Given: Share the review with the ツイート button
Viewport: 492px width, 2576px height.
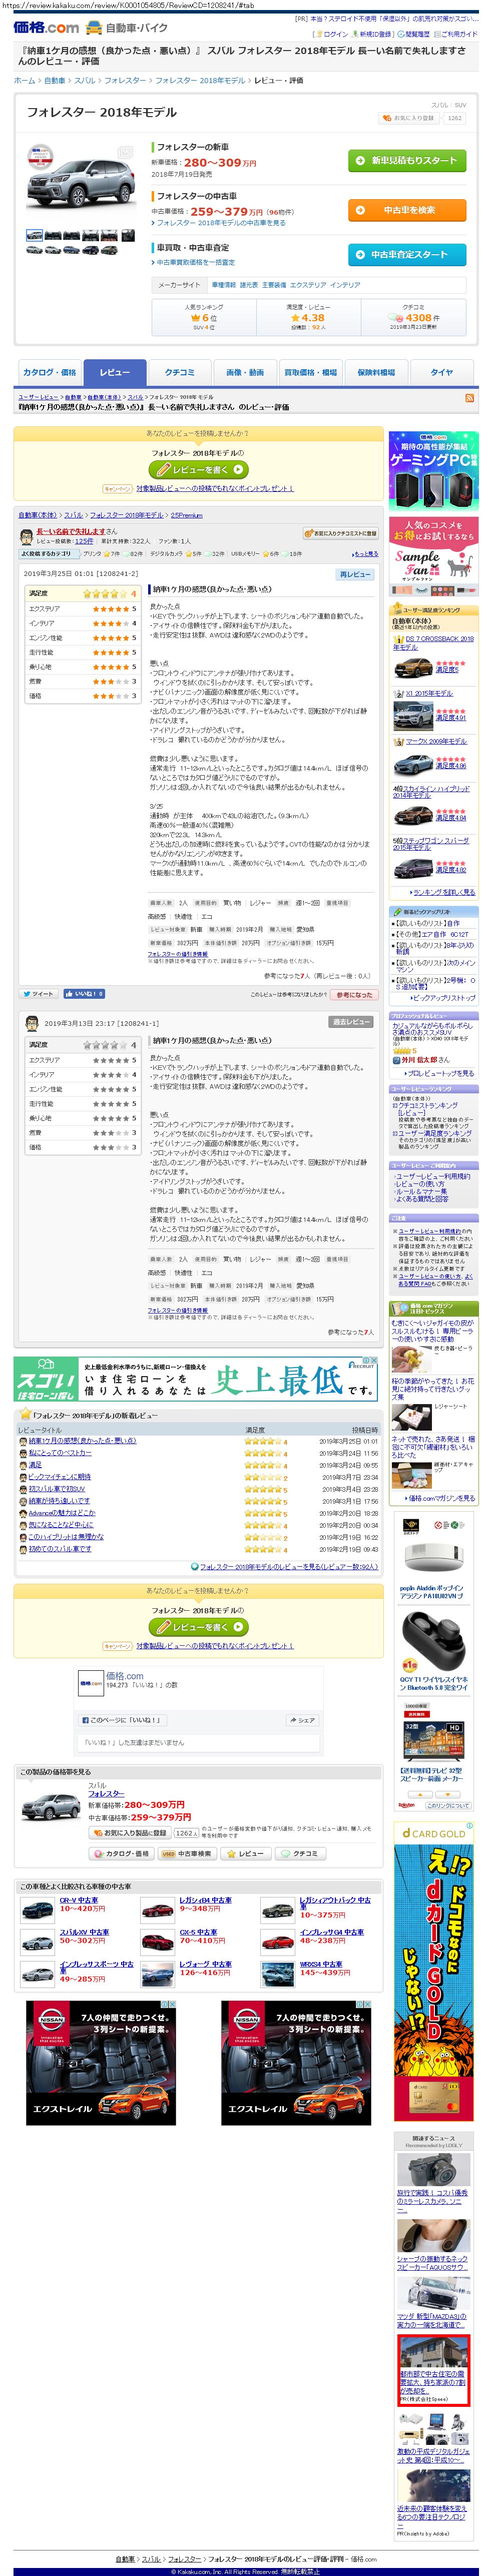Looking at the screenshot, I should (38, 994).
